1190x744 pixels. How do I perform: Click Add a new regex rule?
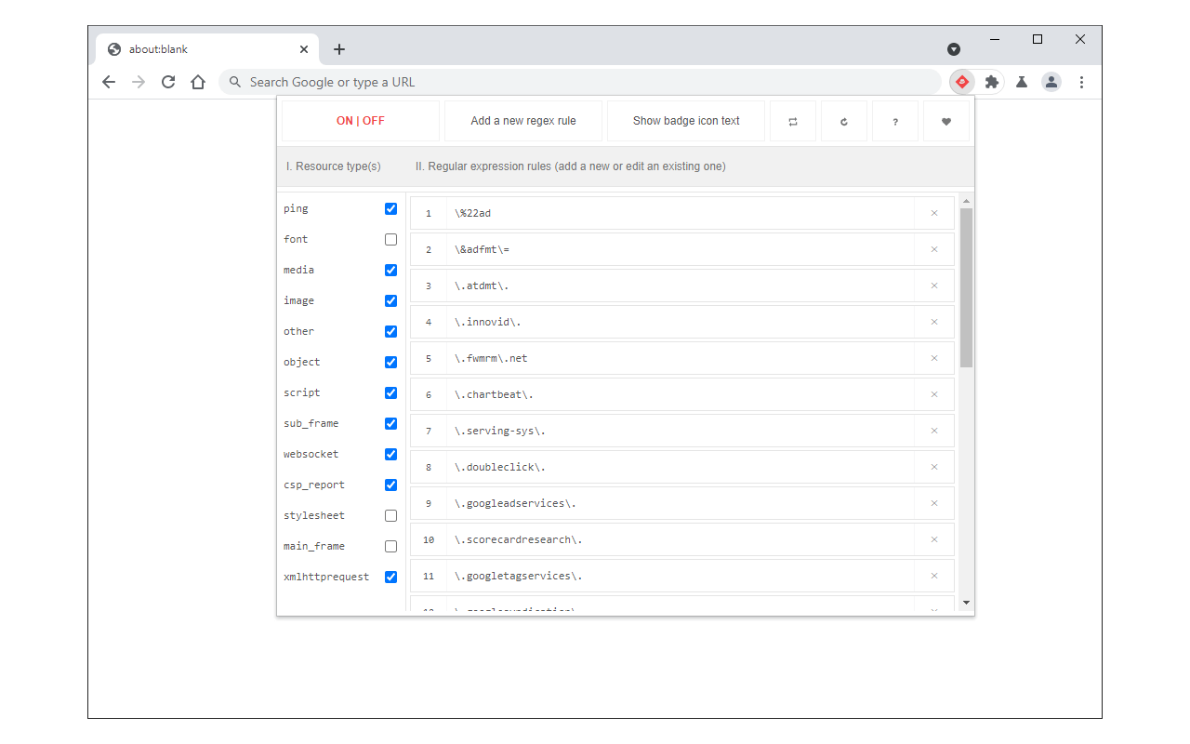tap(523, 121)
